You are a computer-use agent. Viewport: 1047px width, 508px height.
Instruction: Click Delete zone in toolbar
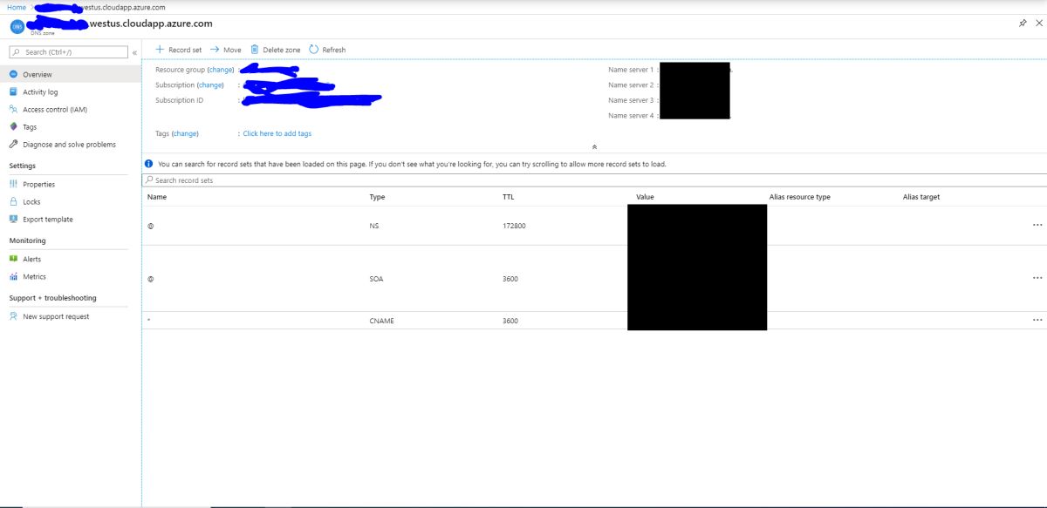tap(282, 51)
